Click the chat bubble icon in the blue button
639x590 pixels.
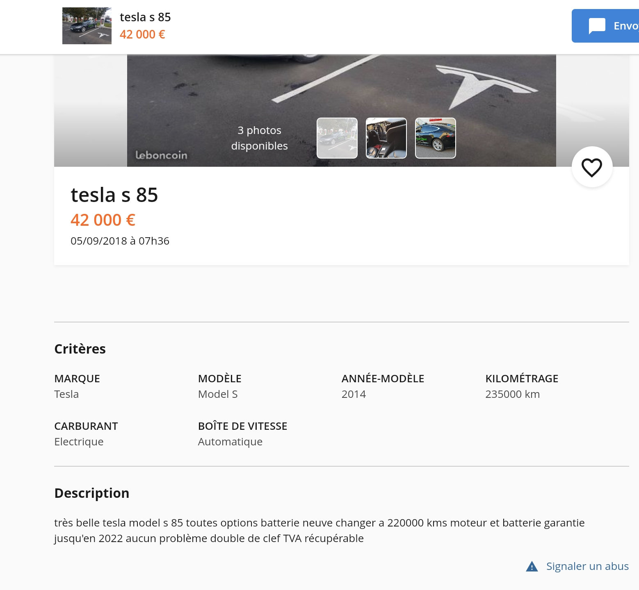click(x=597, y=26)
